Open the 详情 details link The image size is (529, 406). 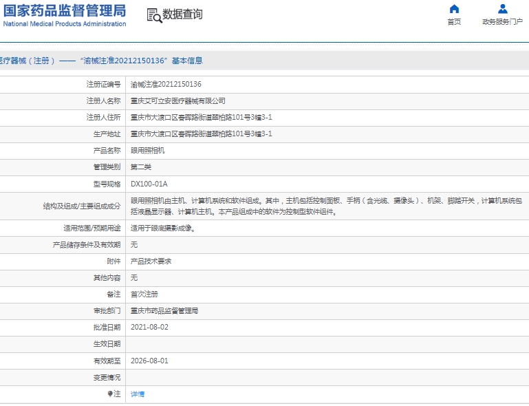[x=138, y=394]
